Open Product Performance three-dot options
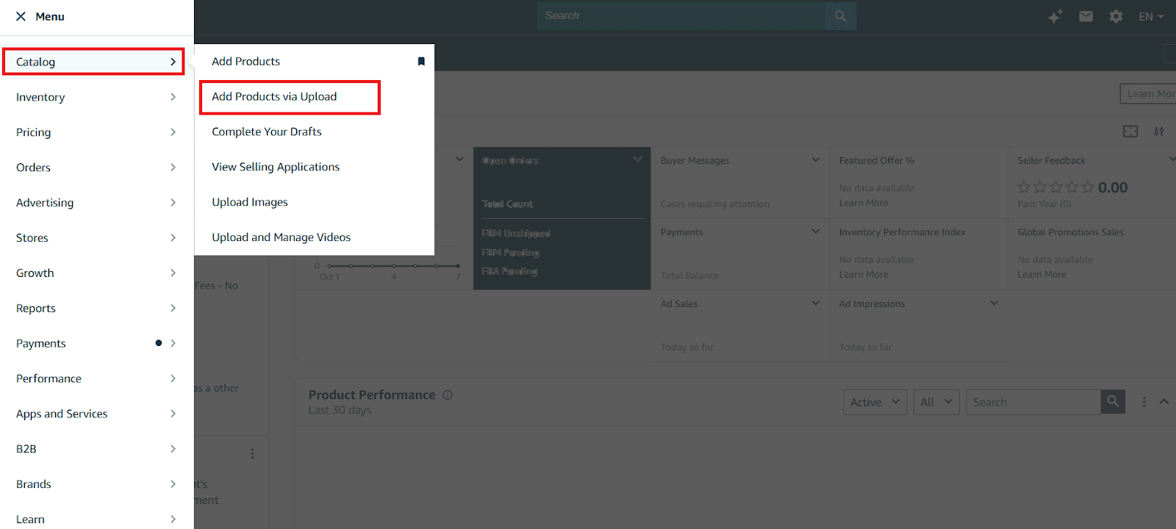The width and height of the screenshot is (1176, 529). point(1144,402)
